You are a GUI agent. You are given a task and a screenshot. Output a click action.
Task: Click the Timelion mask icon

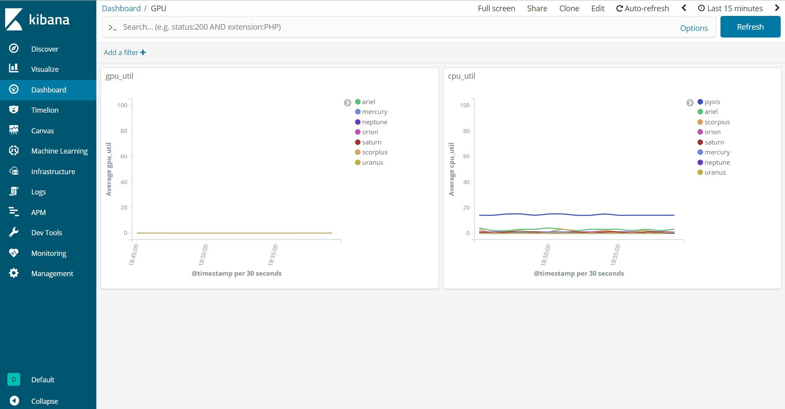coord(14,110)
